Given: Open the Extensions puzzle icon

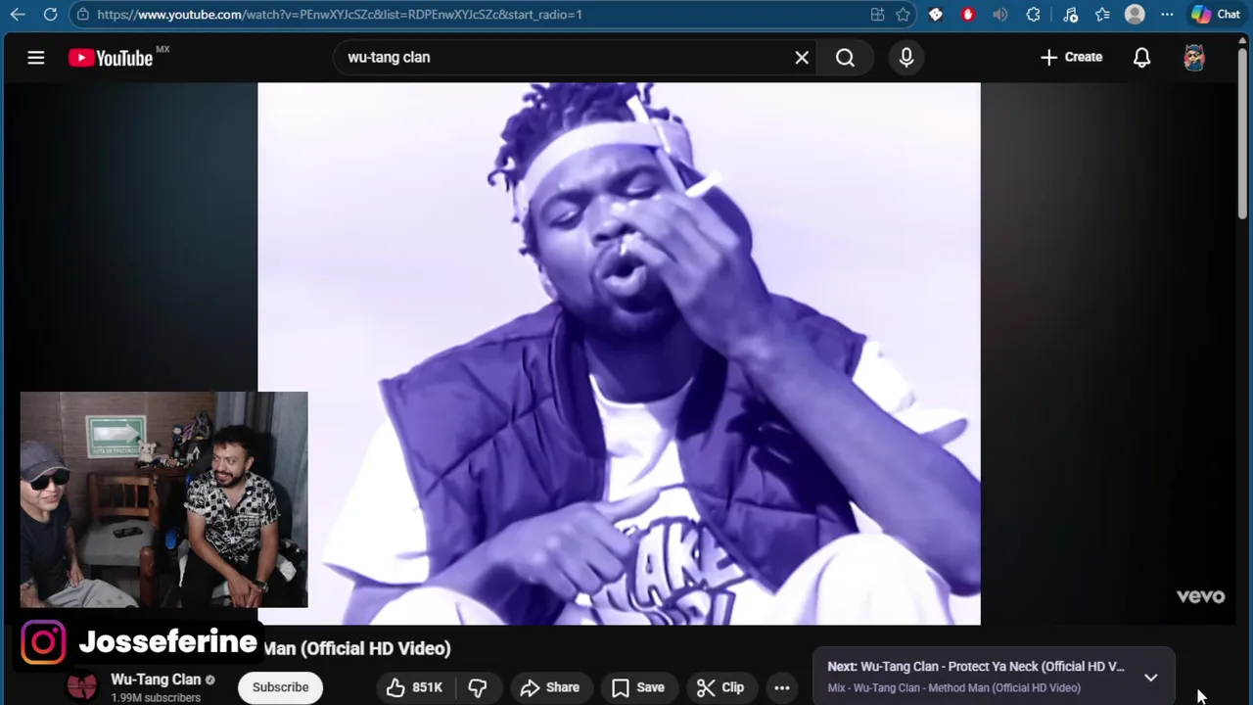Looking at the screenshot, I should click(x=1033, y=15).
